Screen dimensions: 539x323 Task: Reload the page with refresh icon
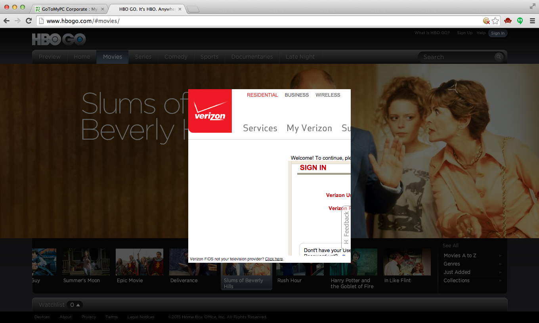pyautogui.click(x=29, y=21)
